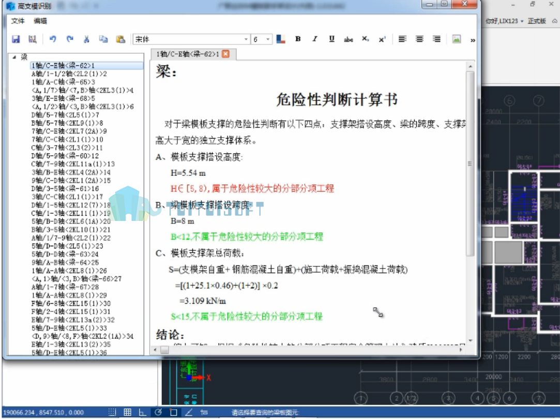Screen dimensions: 560x419
Task: Redo the last edit
Action: 70,39
